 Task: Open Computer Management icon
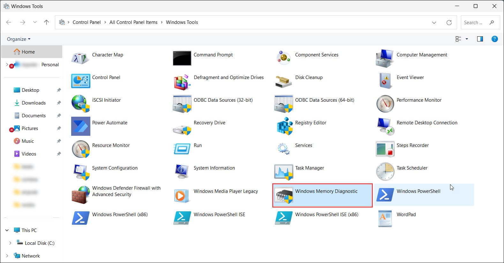point(385,58)
